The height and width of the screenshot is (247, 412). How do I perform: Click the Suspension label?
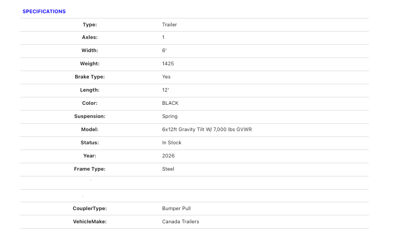[x=90, y=116]
